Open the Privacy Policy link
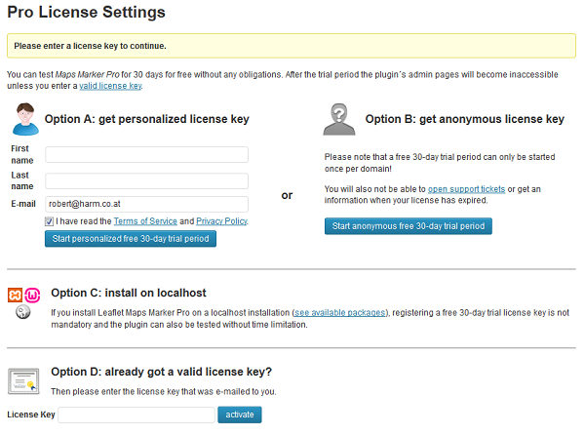Screen dimensions: 585x435 click(221, 221)
